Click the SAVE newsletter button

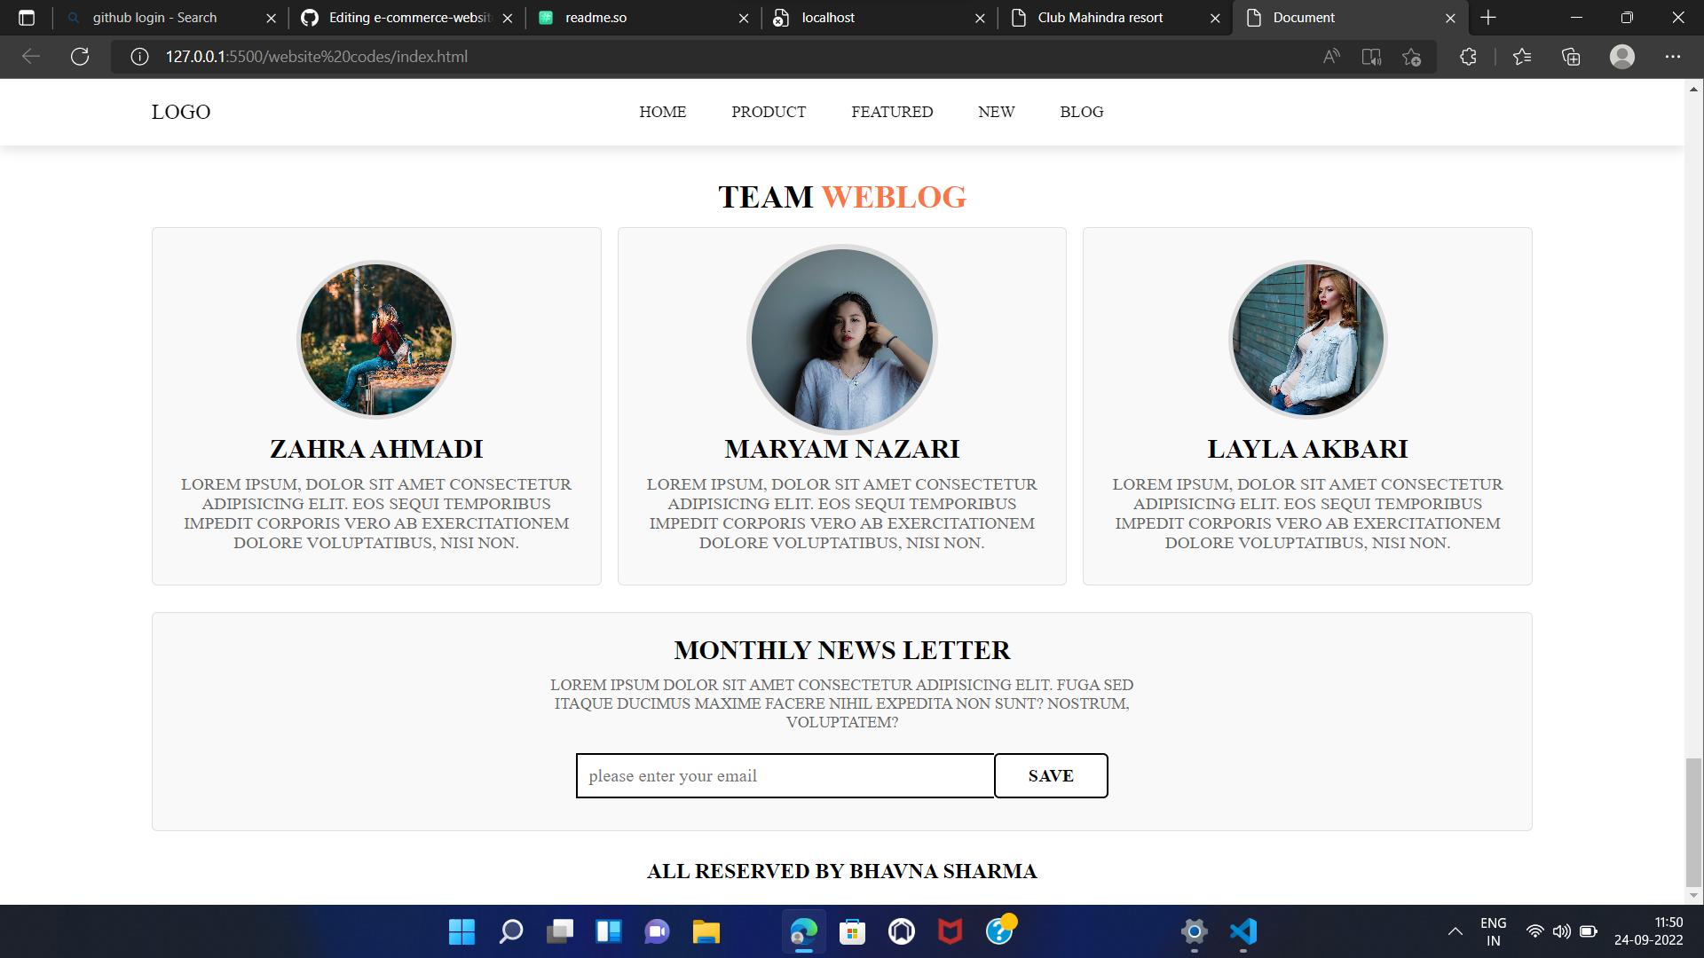pos(1051,775)
